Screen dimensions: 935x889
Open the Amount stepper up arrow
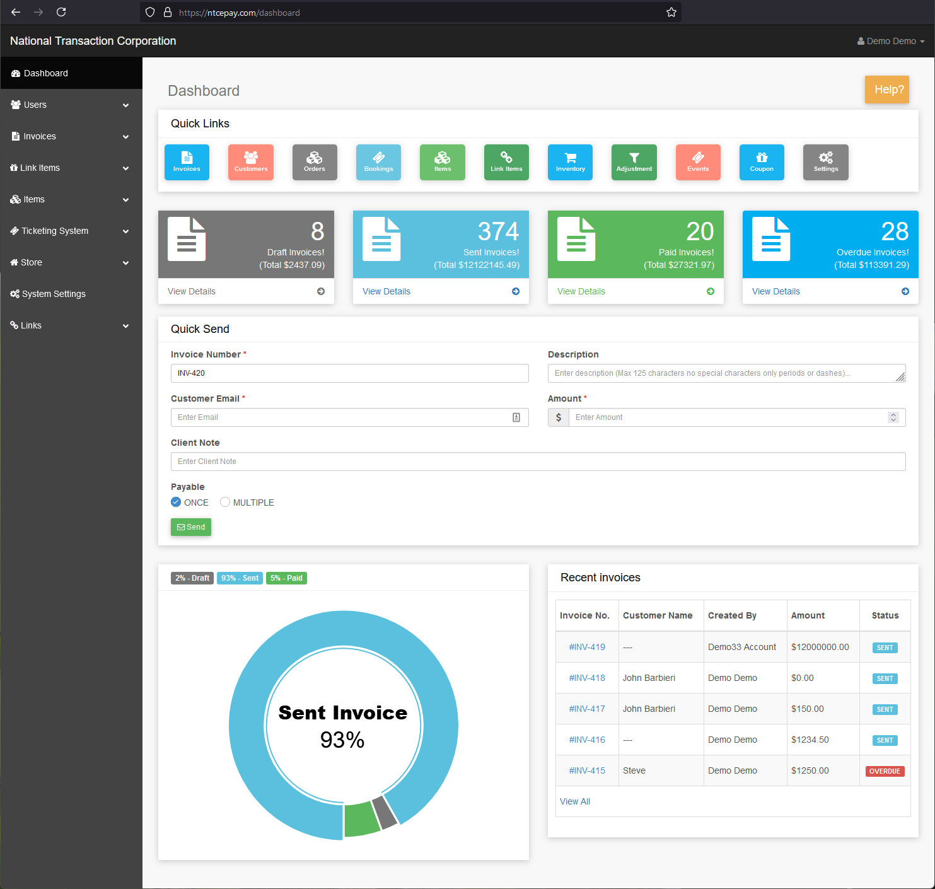[893, 414]
